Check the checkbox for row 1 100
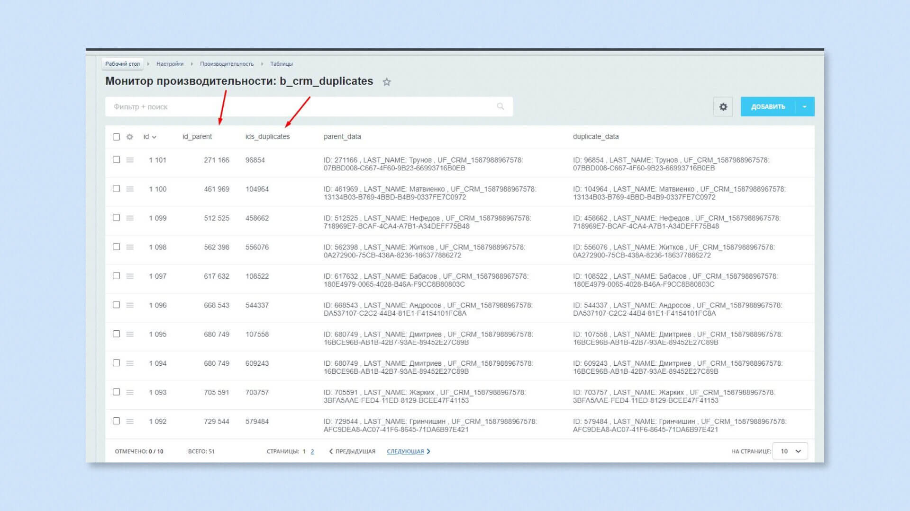 click(116, 189)
